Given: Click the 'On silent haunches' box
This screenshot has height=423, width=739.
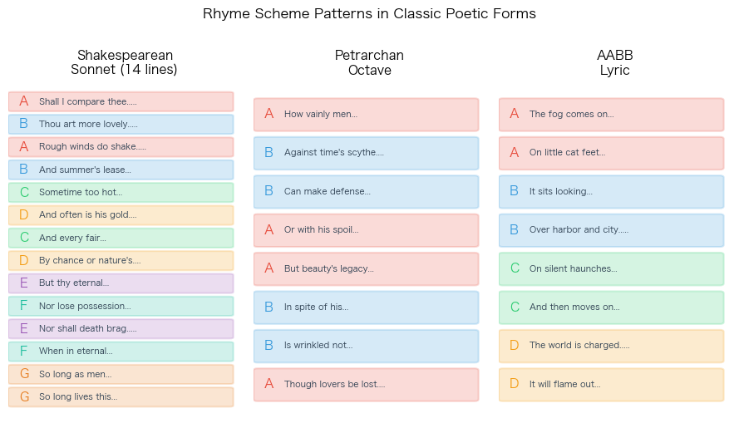Looking at the screenshot, I should coord(611,269).
